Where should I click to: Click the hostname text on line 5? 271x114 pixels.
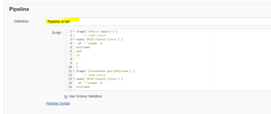[83, 47]
